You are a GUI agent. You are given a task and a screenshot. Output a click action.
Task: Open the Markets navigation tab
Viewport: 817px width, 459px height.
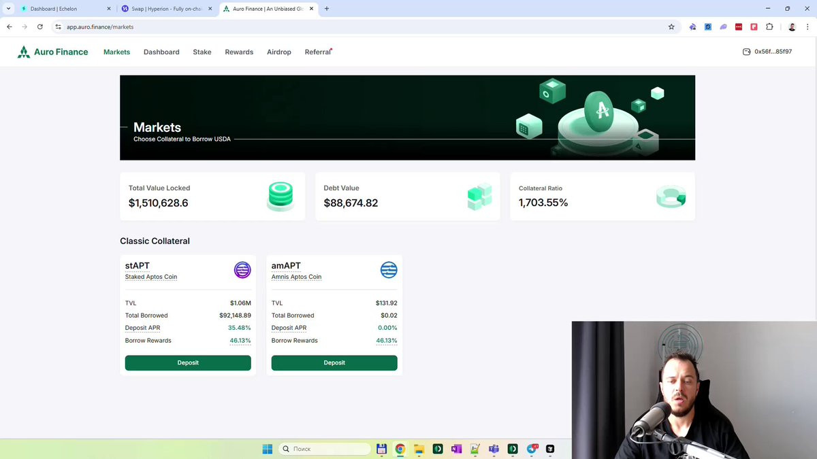116,52
